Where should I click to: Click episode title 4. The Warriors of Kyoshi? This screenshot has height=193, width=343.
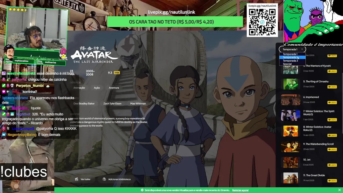click(317, 66)
